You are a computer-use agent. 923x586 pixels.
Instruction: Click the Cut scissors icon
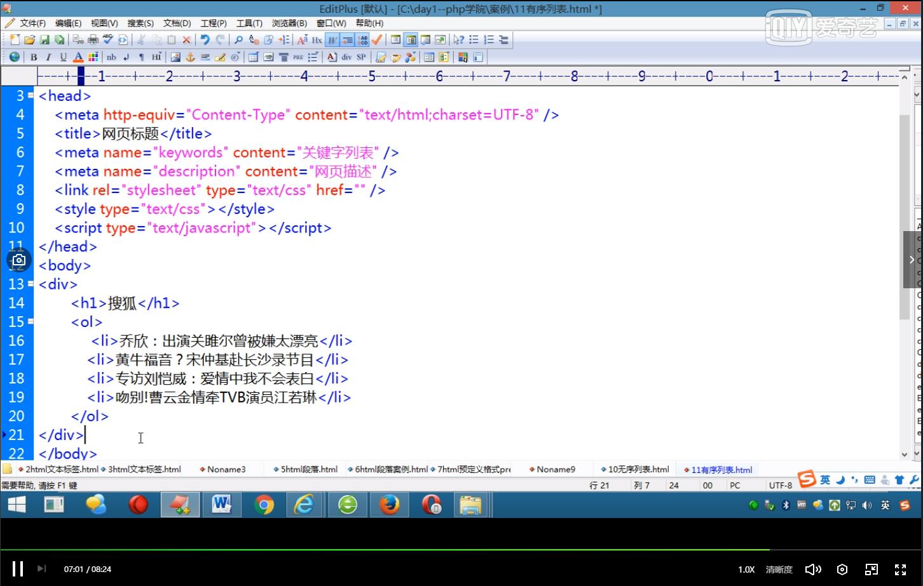coord(141,39)
